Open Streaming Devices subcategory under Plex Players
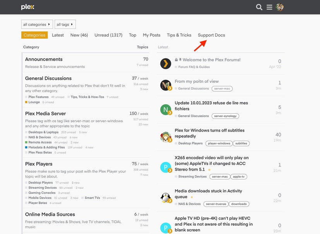 click(43, 188)
